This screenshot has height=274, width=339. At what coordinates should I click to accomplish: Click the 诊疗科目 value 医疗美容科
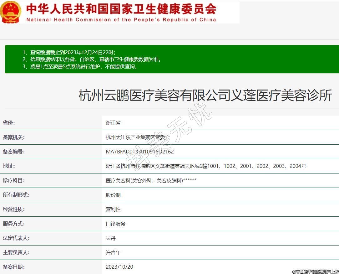tap(151, 181)
